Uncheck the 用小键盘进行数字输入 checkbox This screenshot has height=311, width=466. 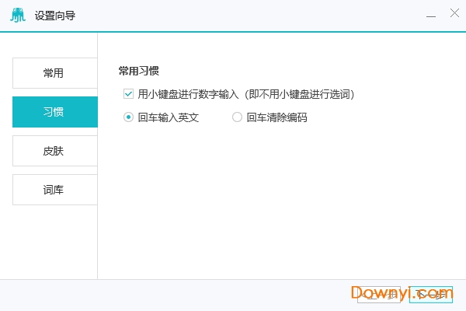[x=128, y=94]
